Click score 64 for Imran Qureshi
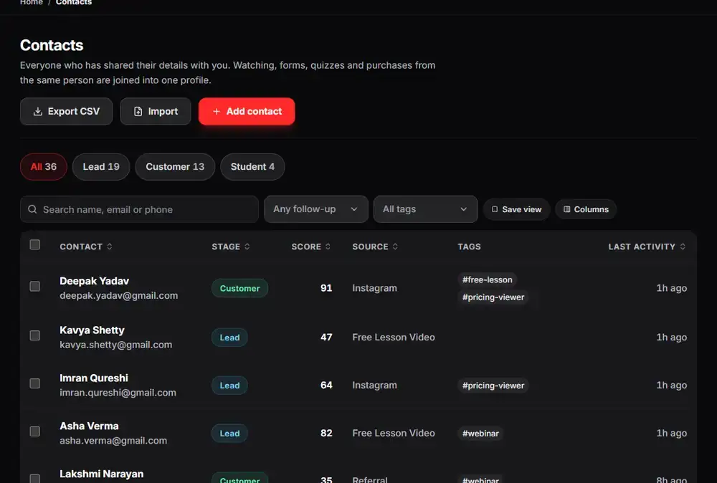Viewport: 717px width, 483px height. tap(326, 386)
